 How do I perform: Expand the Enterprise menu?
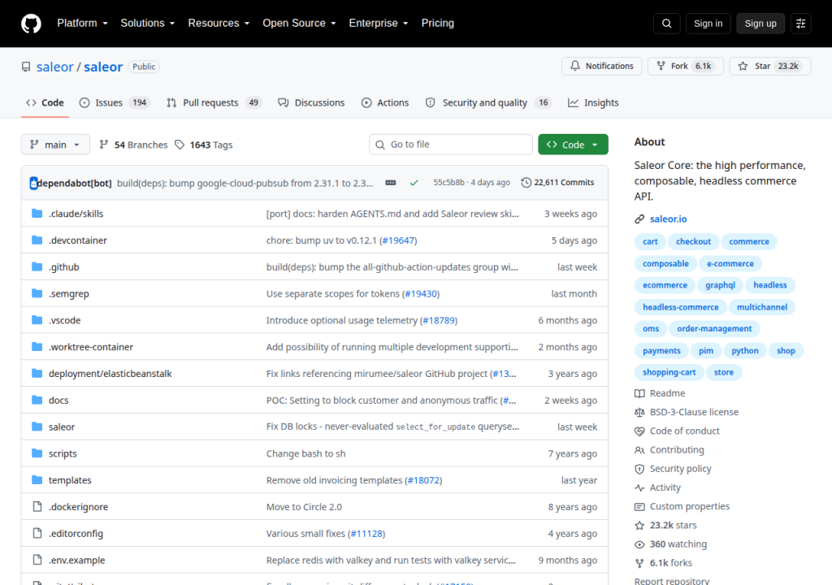[379, 24]
